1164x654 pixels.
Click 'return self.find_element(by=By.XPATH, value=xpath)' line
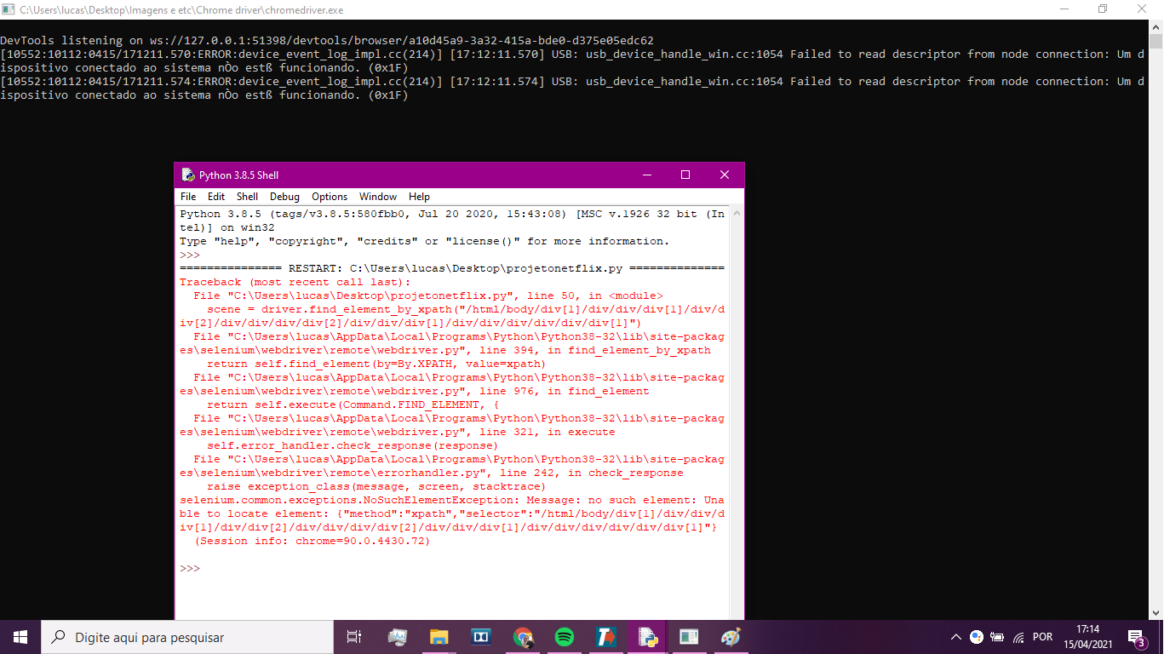376,364
